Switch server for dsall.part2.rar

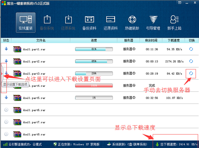pos(191,61)
